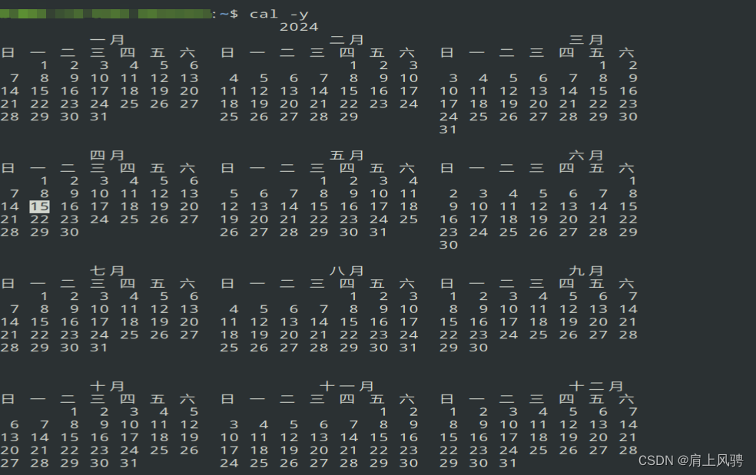
Task: Click the 五 weekday header under 六月
Action: point(596,168)
